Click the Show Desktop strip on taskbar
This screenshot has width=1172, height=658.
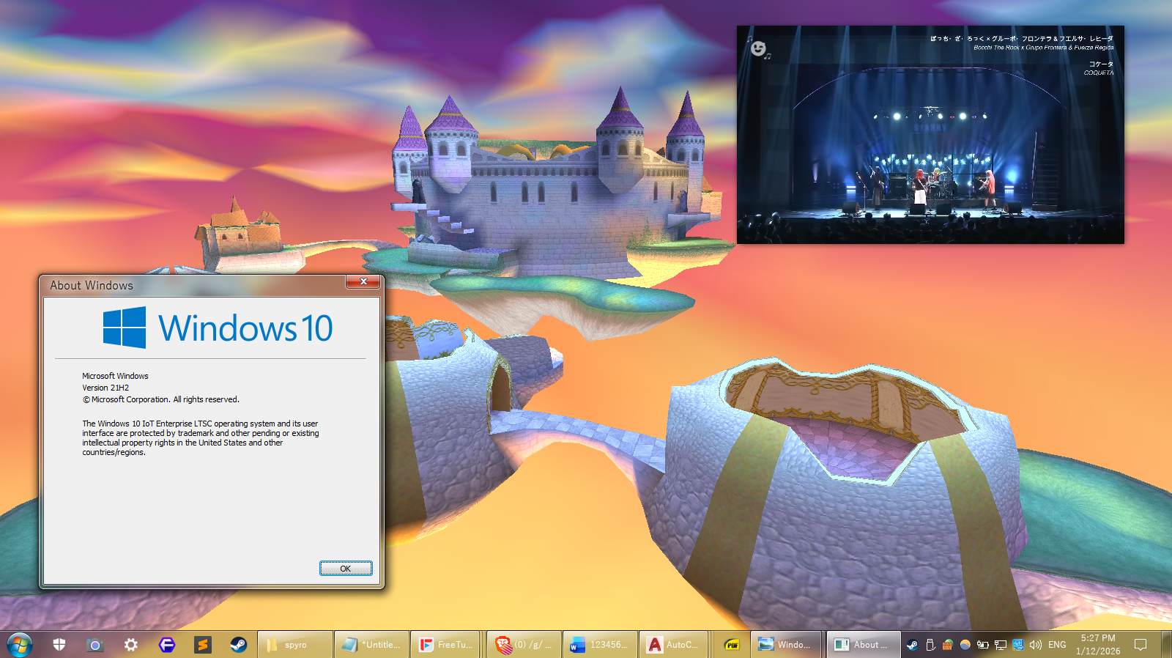point(1166,645)
